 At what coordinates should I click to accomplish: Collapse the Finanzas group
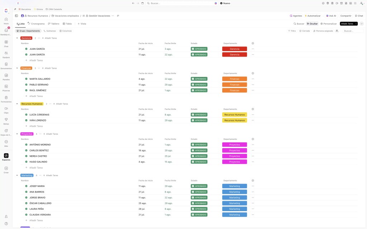17,68
